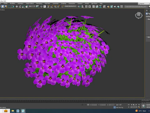
Task: Open Time Configuration
Action: coord(139,107)
